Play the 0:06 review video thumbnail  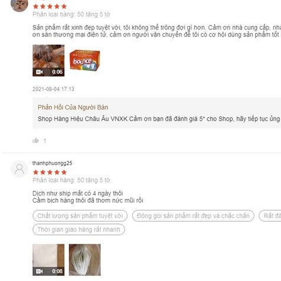pos(48,61)
